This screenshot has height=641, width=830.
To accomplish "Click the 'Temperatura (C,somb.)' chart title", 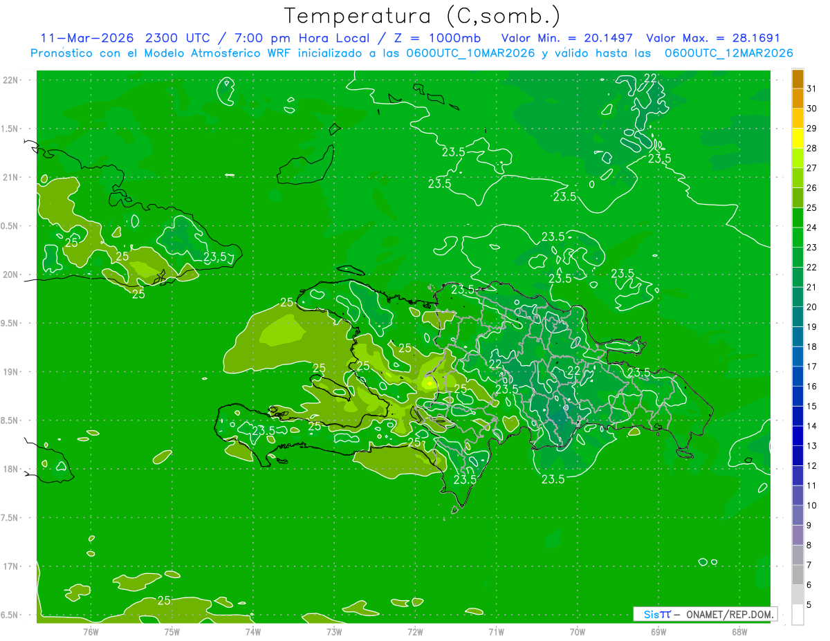I will click(423, 16).
